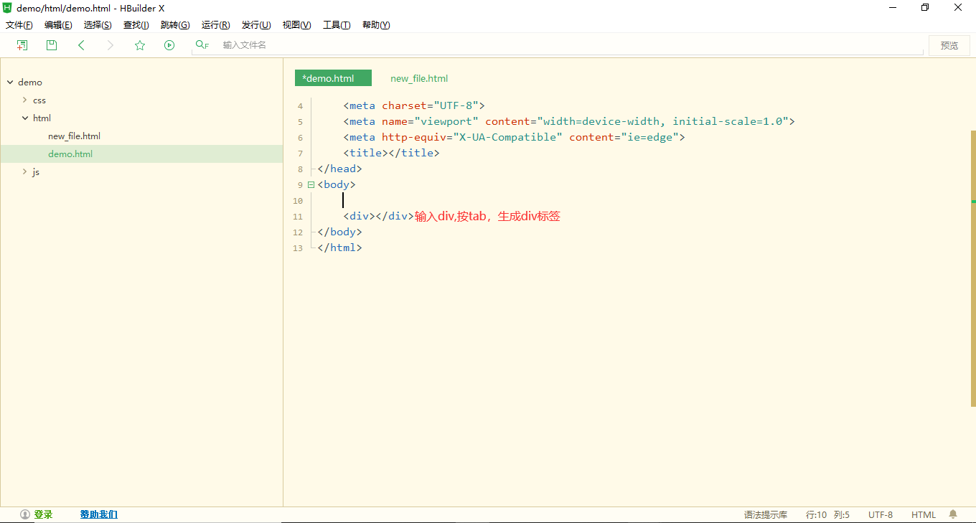
Task: Click the div tag on line 11
Action: tap(378, 216)
